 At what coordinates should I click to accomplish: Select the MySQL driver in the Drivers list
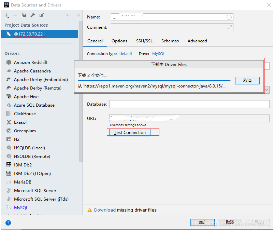[21, 207]
